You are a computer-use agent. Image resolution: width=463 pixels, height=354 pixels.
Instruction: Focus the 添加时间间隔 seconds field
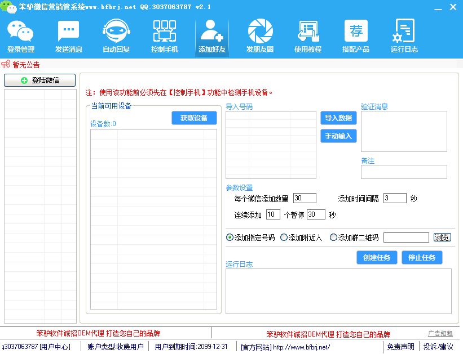coord(395,198)
